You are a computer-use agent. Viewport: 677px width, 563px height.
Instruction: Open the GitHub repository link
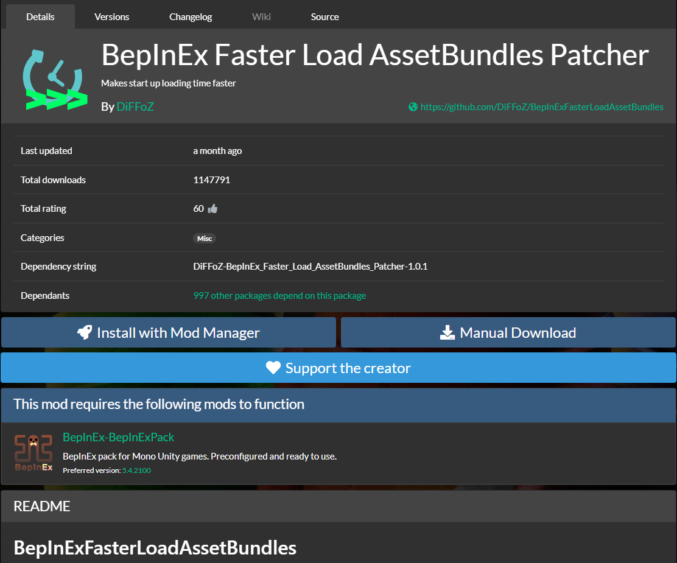pyautogui.click(x=542, y=107)
